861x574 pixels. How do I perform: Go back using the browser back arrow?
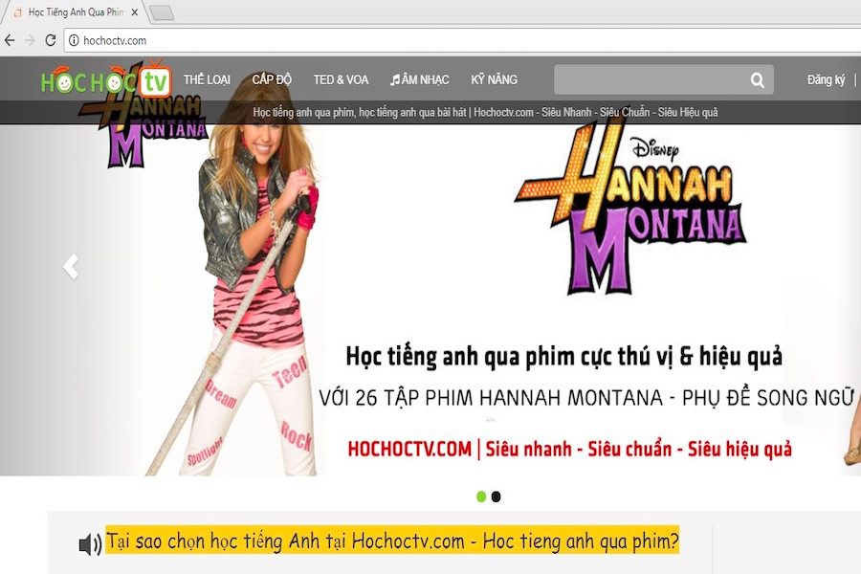(x=10, y=40)
